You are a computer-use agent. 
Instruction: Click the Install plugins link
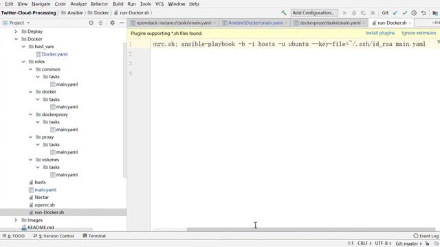tap(380, 33)
